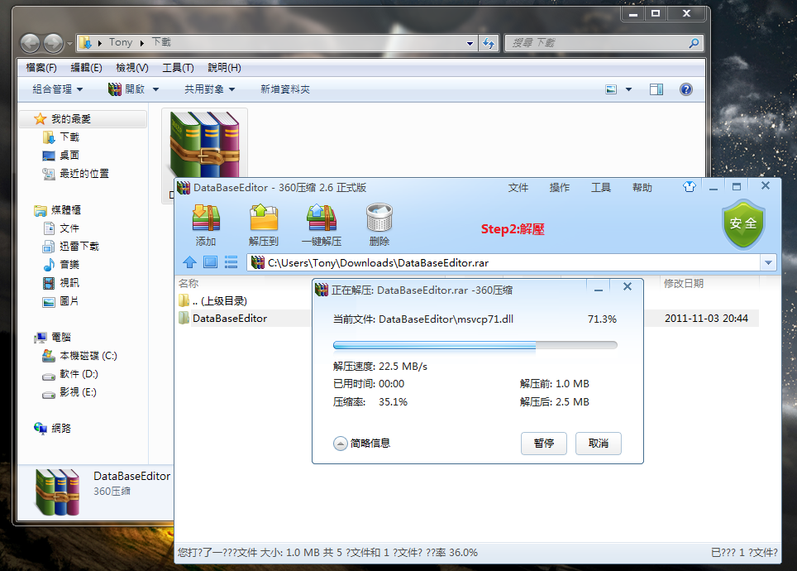The height and width of the screenshot is (571, 797).
Task: Click the extraction progress bar
Action: coord(475,345)
